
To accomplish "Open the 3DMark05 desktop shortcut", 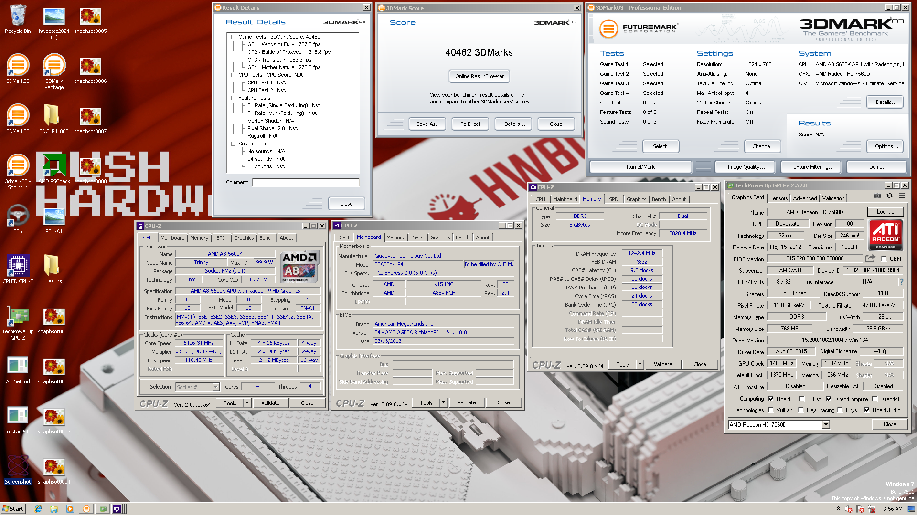I will 18,119.
